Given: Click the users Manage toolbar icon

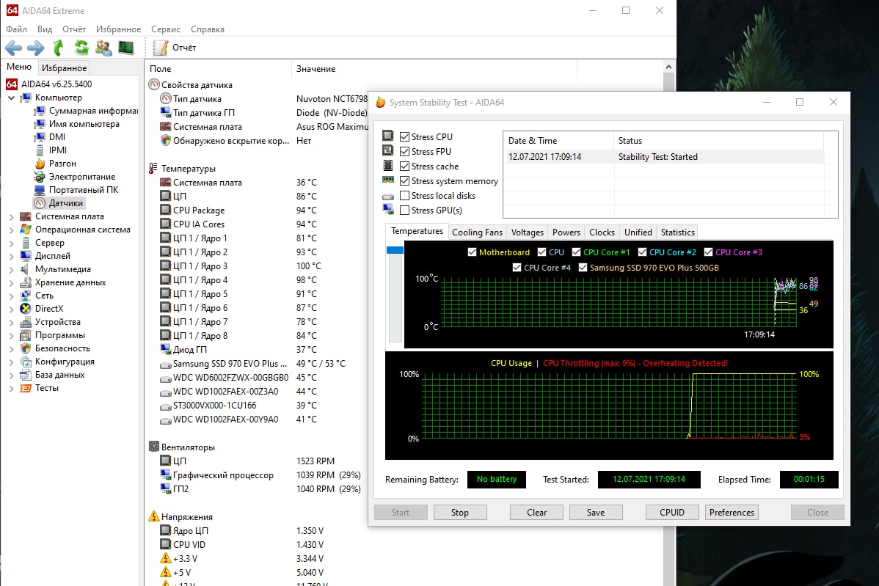Looking at the screenshot, I should point(103,48).
